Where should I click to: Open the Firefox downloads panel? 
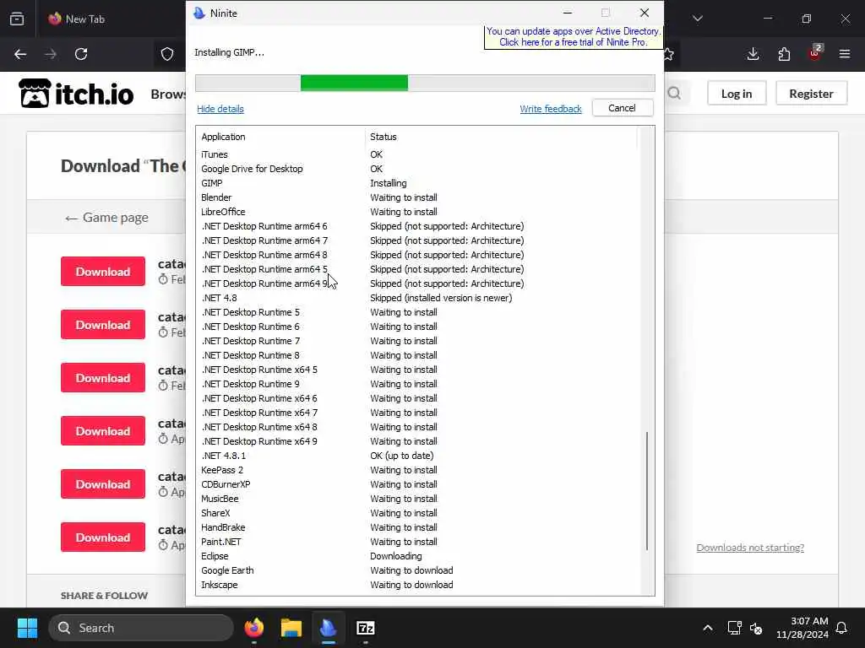tap(753, 54)
